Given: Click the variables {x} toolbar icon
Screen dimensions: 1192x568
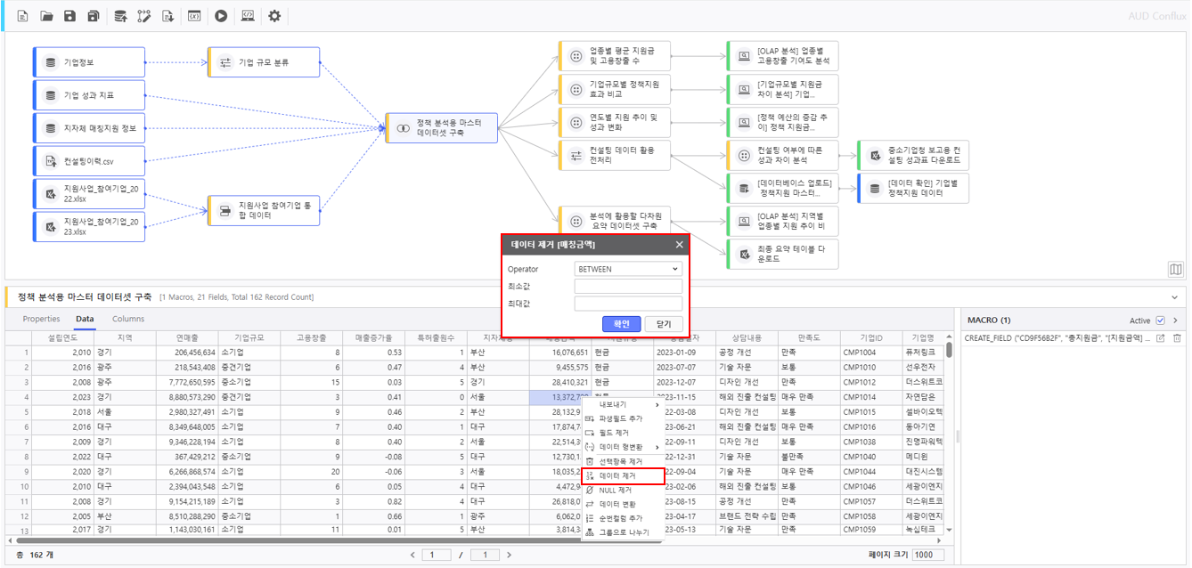Looking at the screenshot, I should 193,16.
